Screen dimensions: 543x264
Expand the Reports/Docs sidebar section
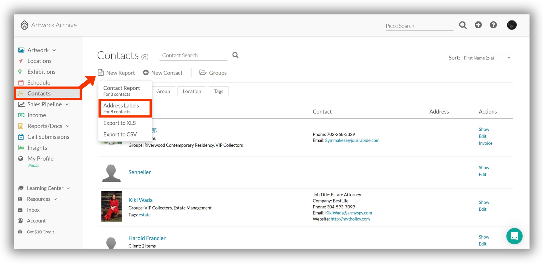[x=68, y=126]
